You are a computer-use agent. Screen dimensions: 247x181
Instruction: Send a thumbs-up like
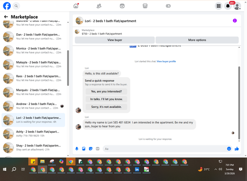[x=237, y=149]
